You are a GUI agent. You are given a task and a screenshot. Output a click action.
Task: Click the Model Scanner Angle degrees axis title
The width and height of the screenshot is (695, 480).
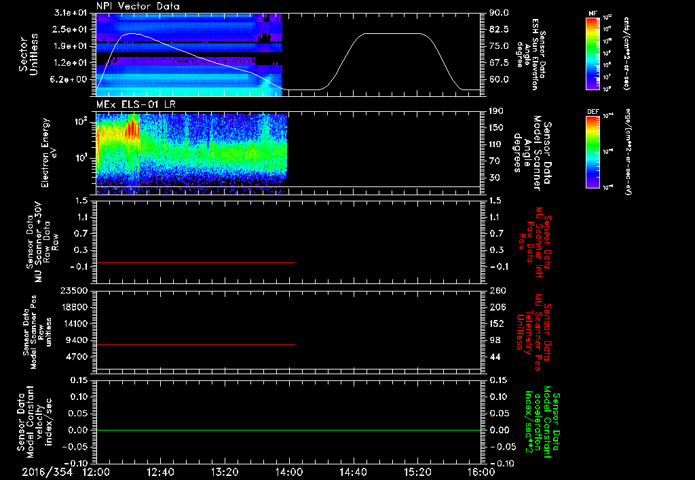(532, 153)
